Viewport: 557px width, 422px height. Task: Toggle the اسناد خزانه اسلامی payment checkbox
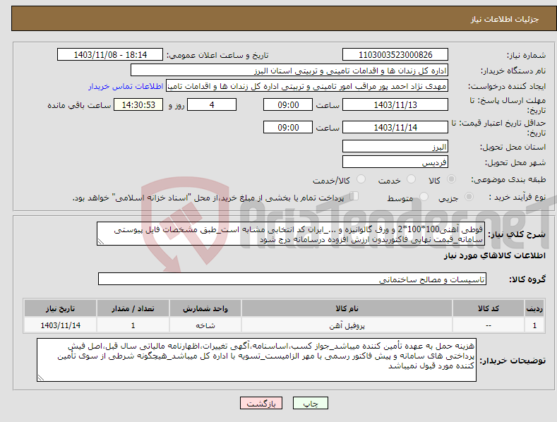[x=354, y=196]
